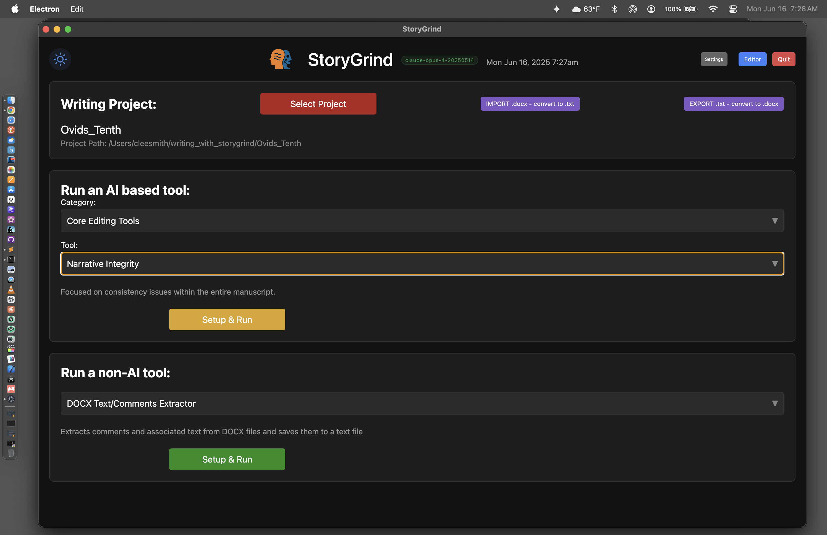The image size is (827, 535).
Task: Open Kindle from the dock
Action: (11, 230)
